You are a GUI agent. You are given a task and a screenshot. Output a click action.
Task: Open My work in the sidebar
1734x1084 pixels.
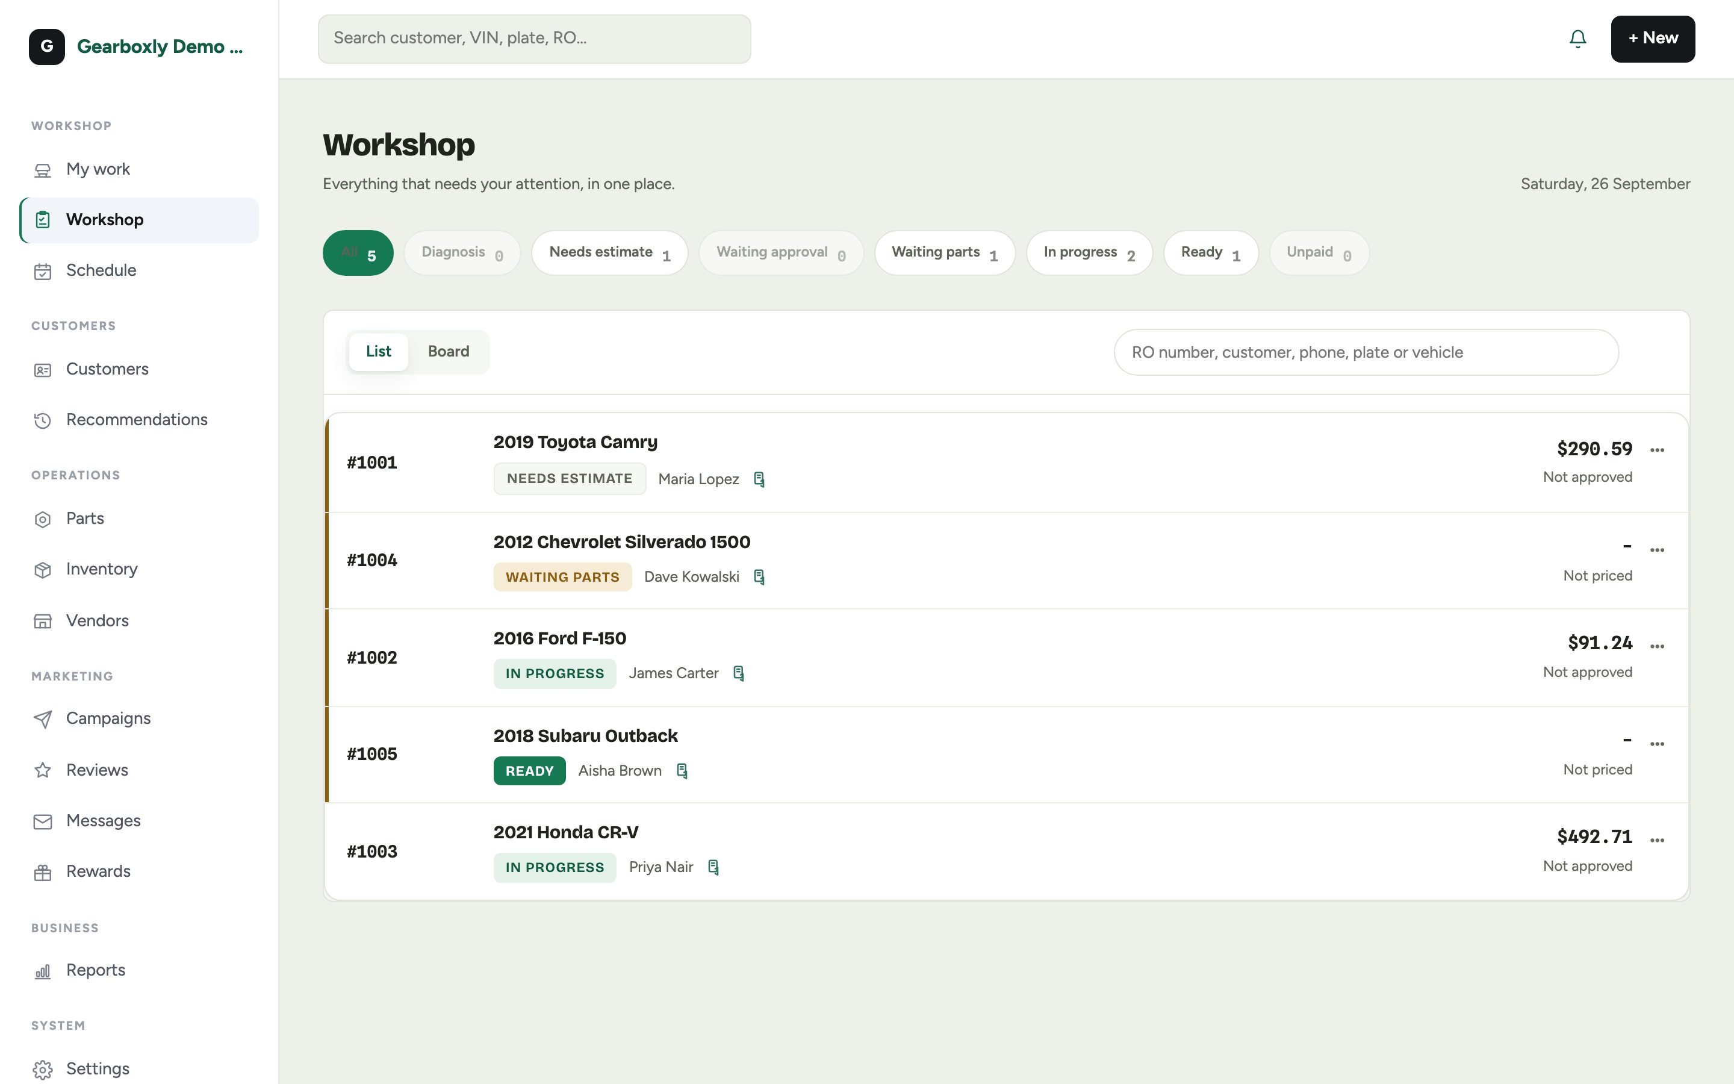pos(140,169)
